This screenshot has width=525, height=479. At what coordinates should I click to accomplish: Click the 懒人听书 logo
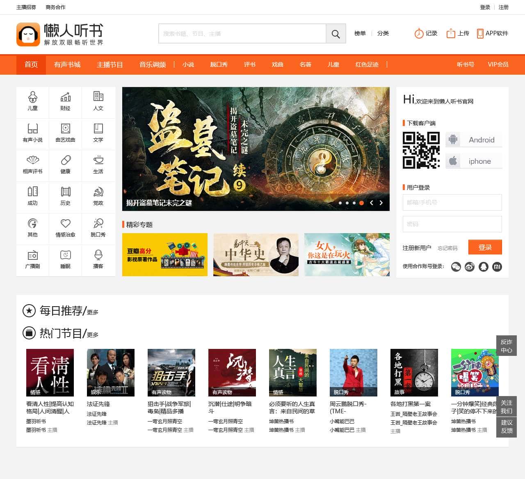coord(60,34)
